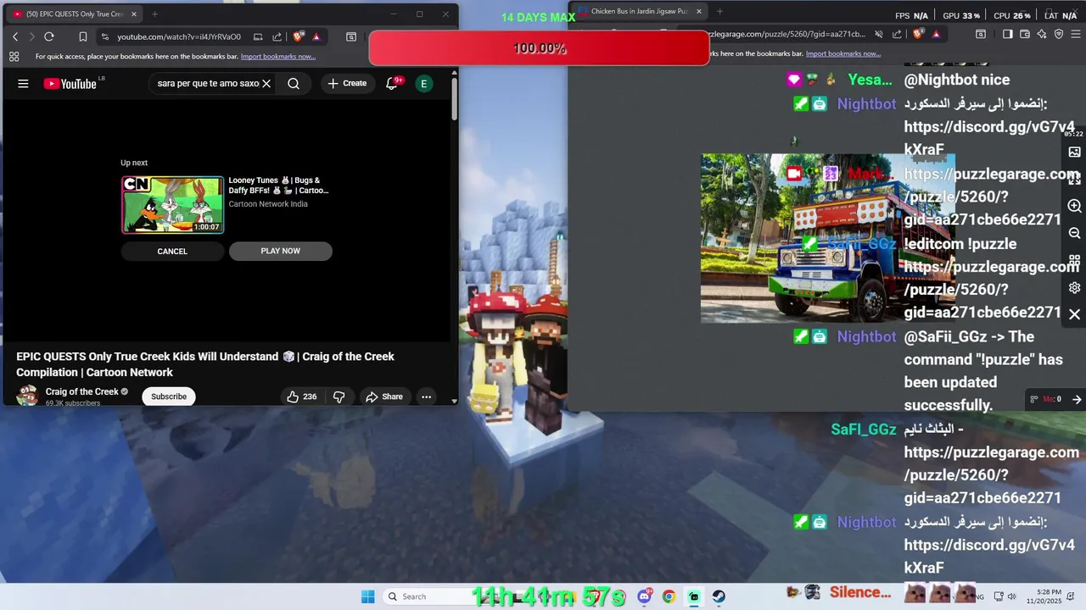Open the Craig of the Creek channel name
The height and width of the screenshot is (610, 1086).
point(81,391)
